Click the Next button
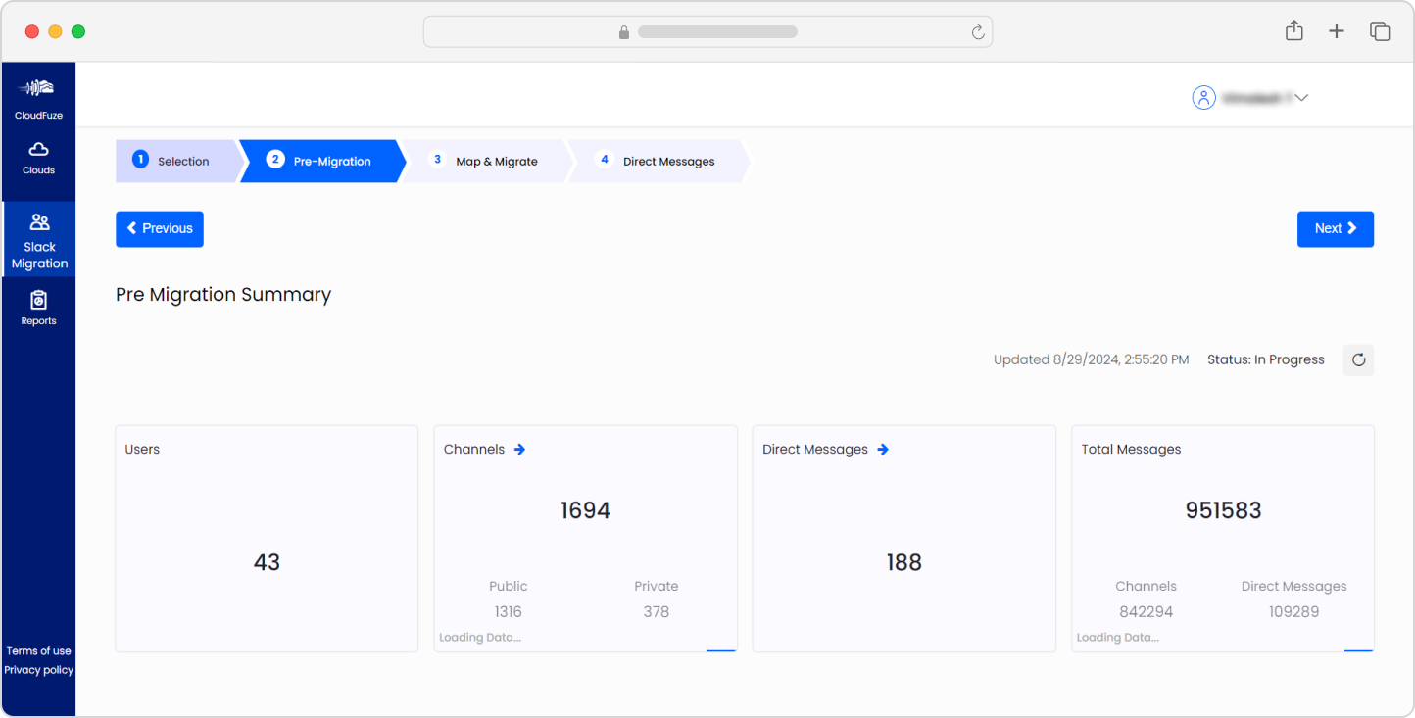The image size is (1415, 718). tap(1335, 229)
